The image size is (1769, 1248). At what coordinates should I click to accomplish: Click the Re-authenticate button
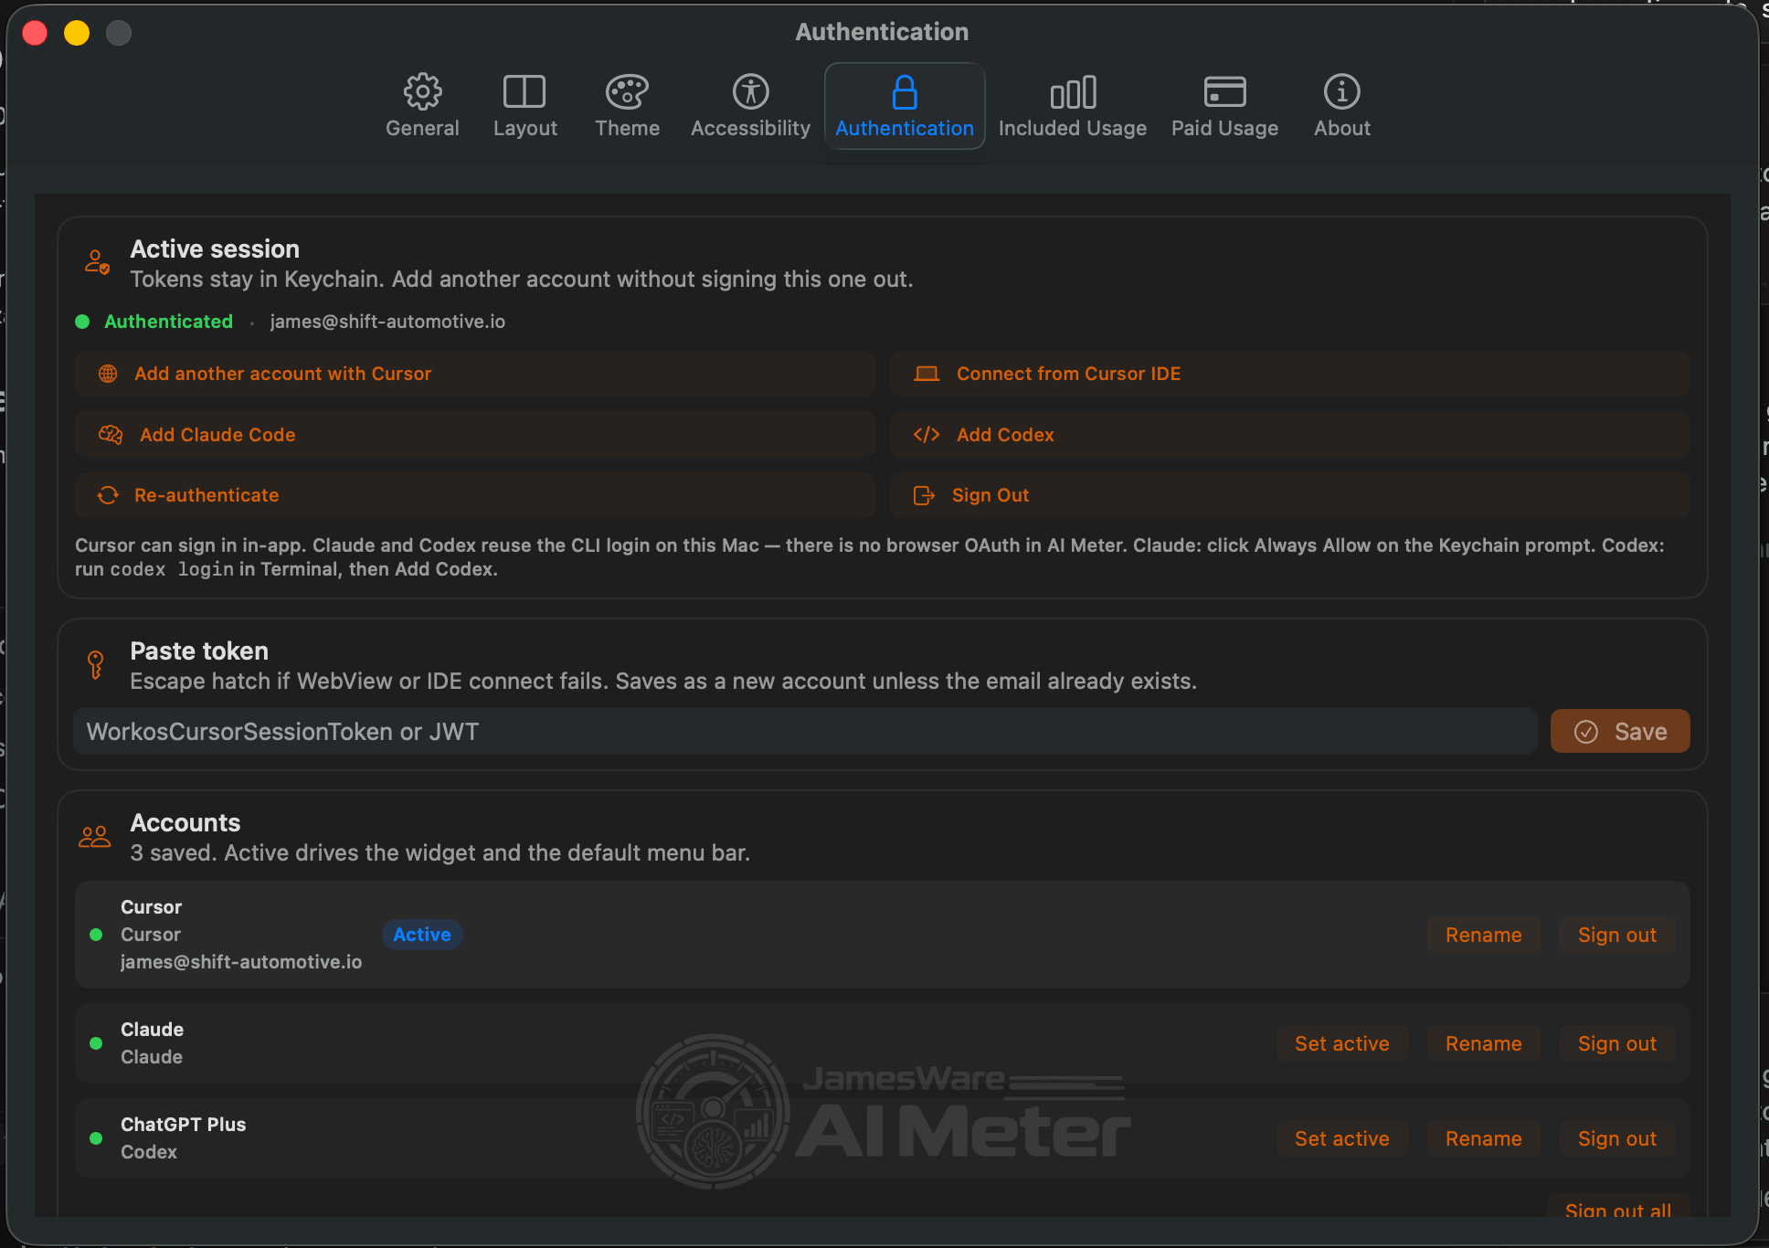(474, 495)
